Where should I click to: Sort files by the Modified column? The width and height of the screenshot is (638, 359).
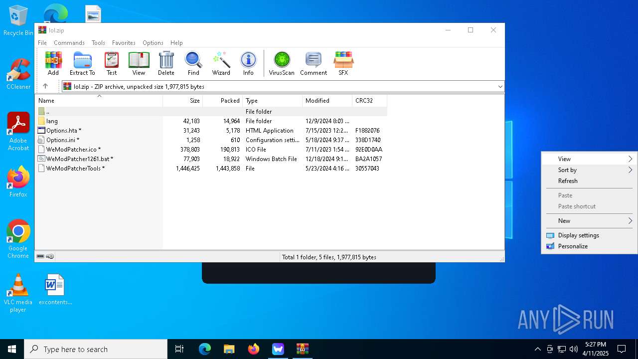point(327,101)
